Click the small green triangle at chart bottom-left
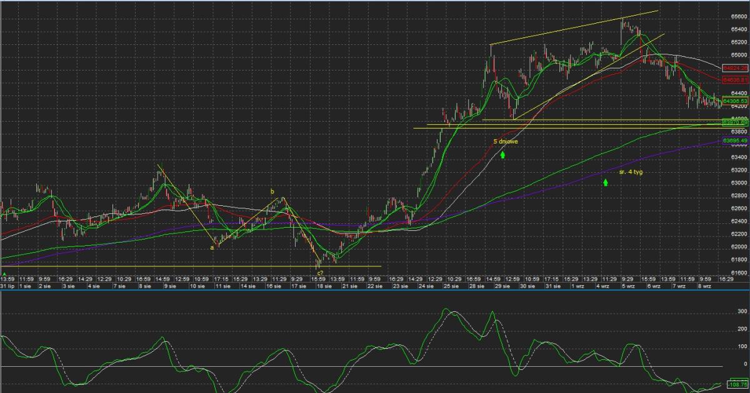Screen dimensions: 750x393 point(4,274)
